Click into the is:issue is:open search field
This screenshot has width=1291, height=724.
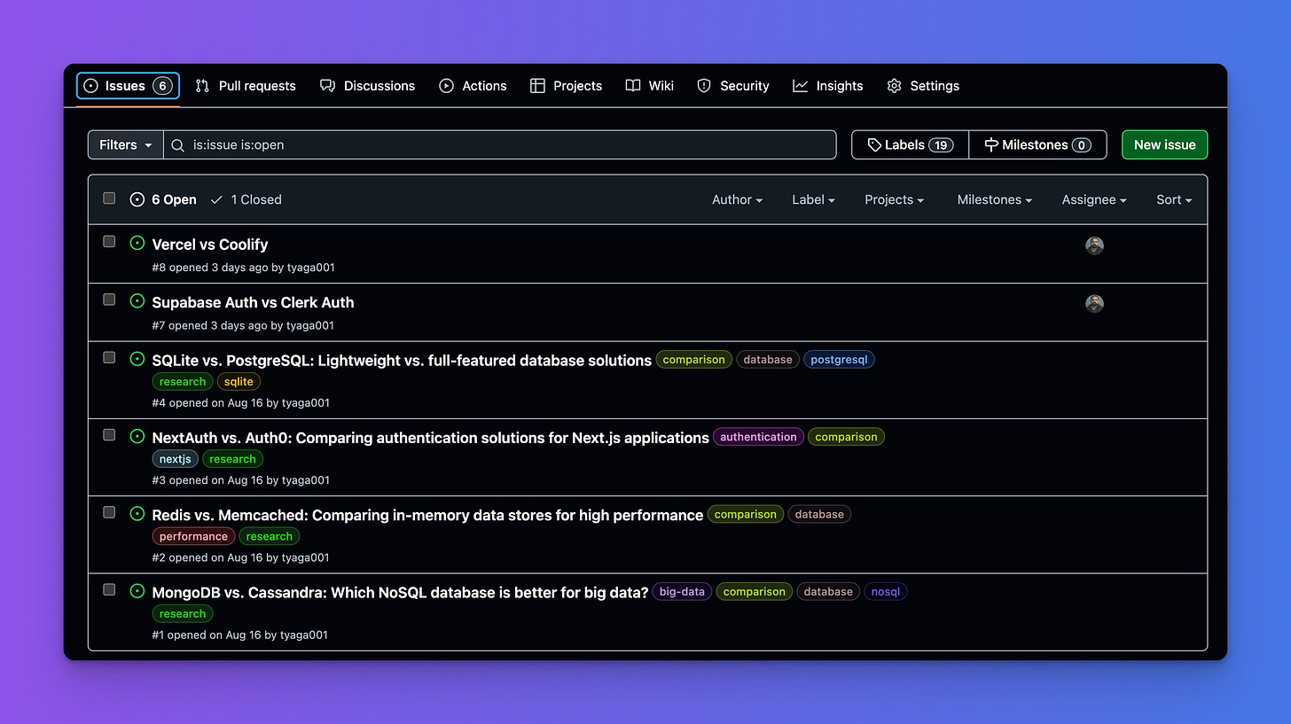point(499,144)
